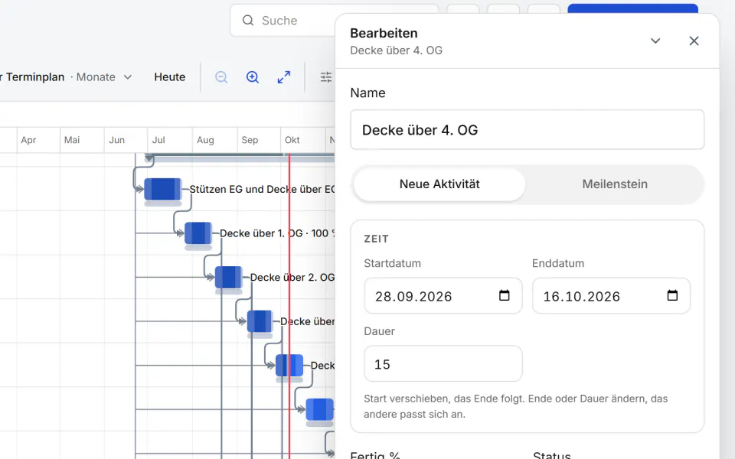
Task: Close the Bearbeiten panel
Action: pyautogui.click(x=694, y=41)
